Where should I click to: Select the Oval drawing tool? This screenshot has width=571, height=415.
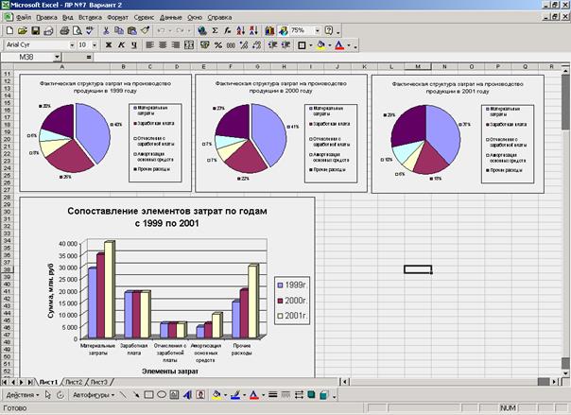coord(161,394)
